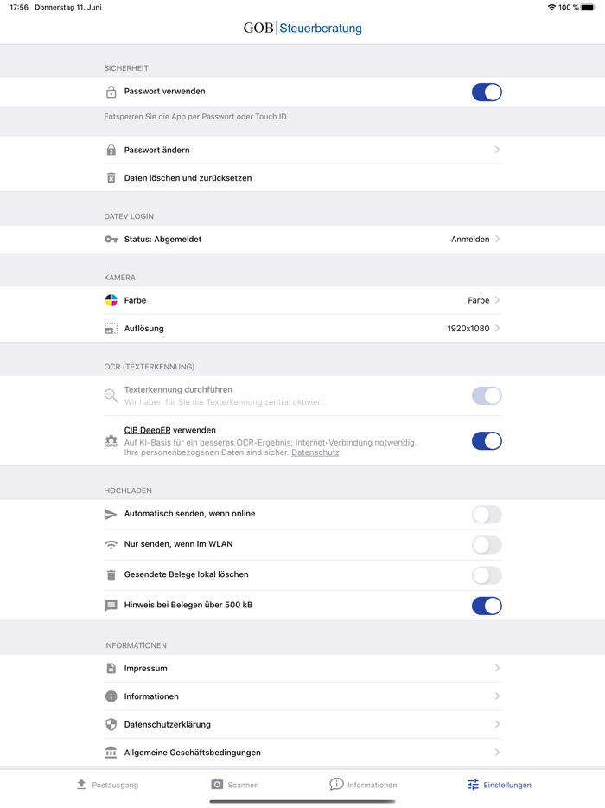Switch to the Scannen tab
605x808 pixels.
point(235,785)
